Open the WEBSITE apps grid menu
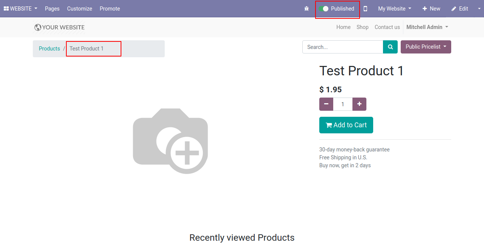This screenshot has width=484, height=252. (20, 9)
